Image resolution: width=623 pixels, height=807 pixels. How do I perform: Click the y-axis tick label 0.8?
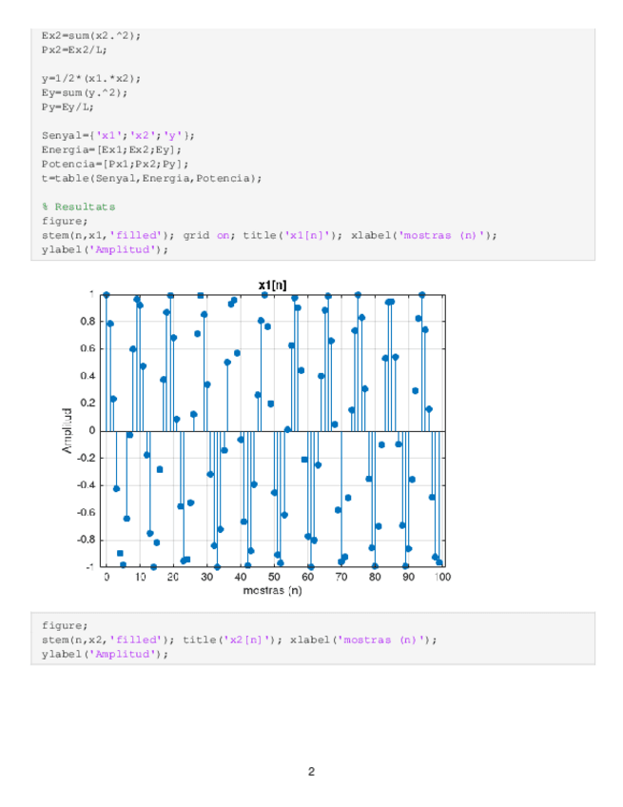tap(87, 322)
